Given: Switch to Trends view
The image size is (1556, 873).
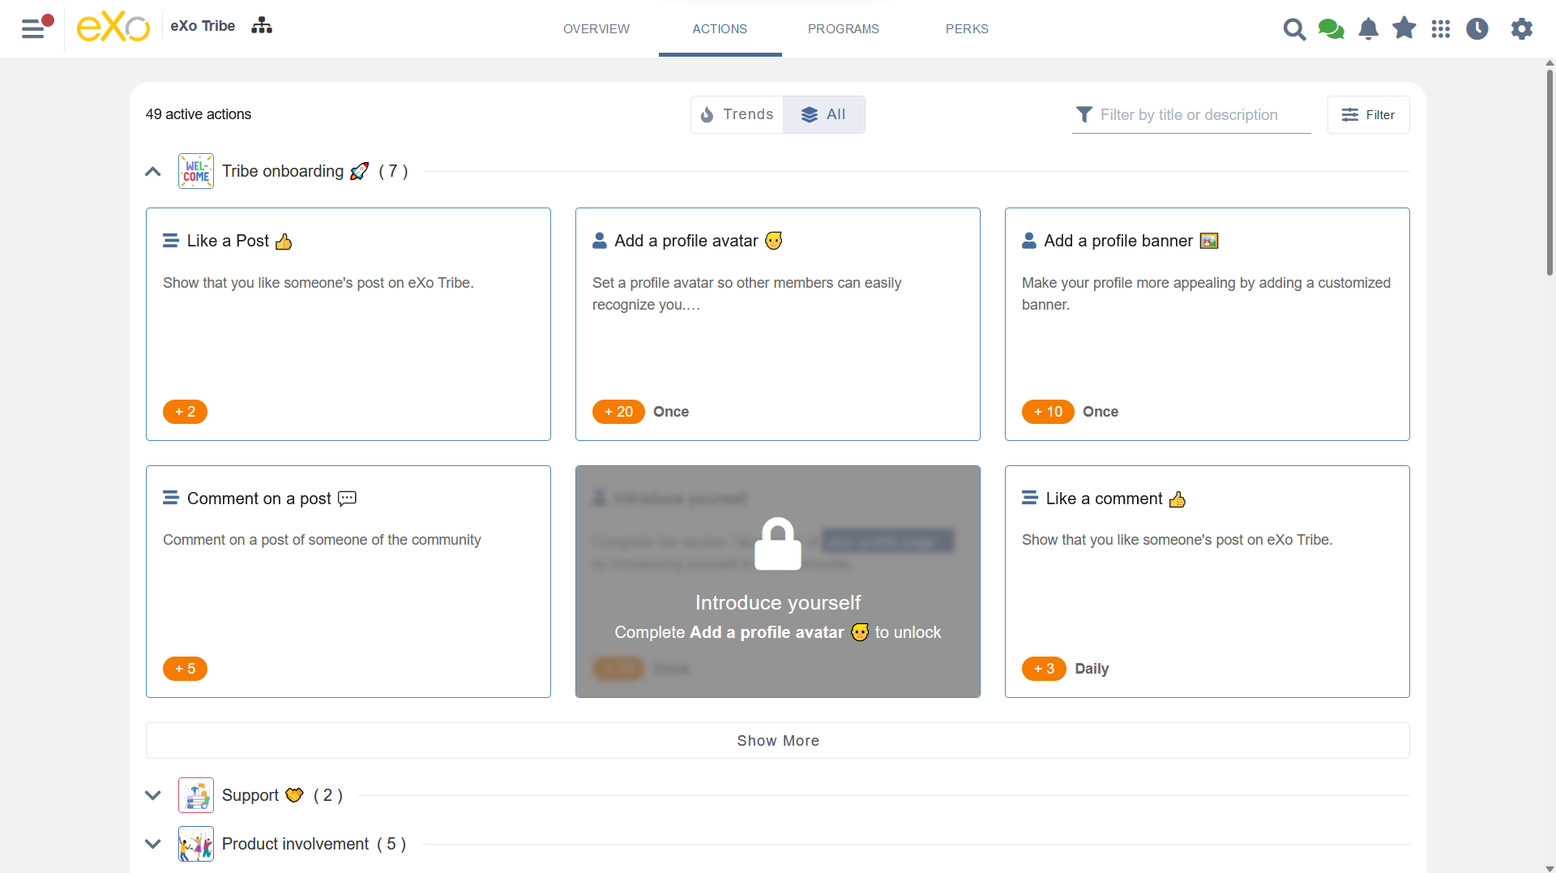Looking at the screenshot, I should tap(737, 114).
